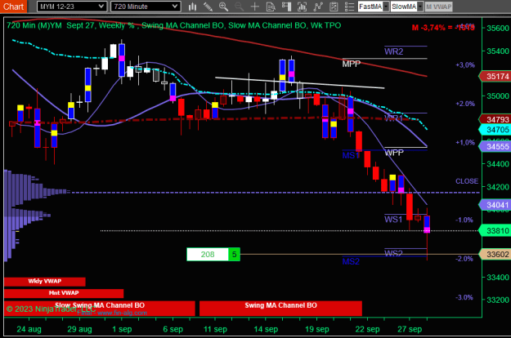Open the strategies icon
Screen dimensions: 511x338
click(334, 7)
